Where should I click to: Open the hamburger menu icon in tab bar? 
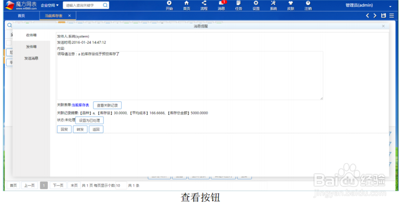tap(391, 16)
